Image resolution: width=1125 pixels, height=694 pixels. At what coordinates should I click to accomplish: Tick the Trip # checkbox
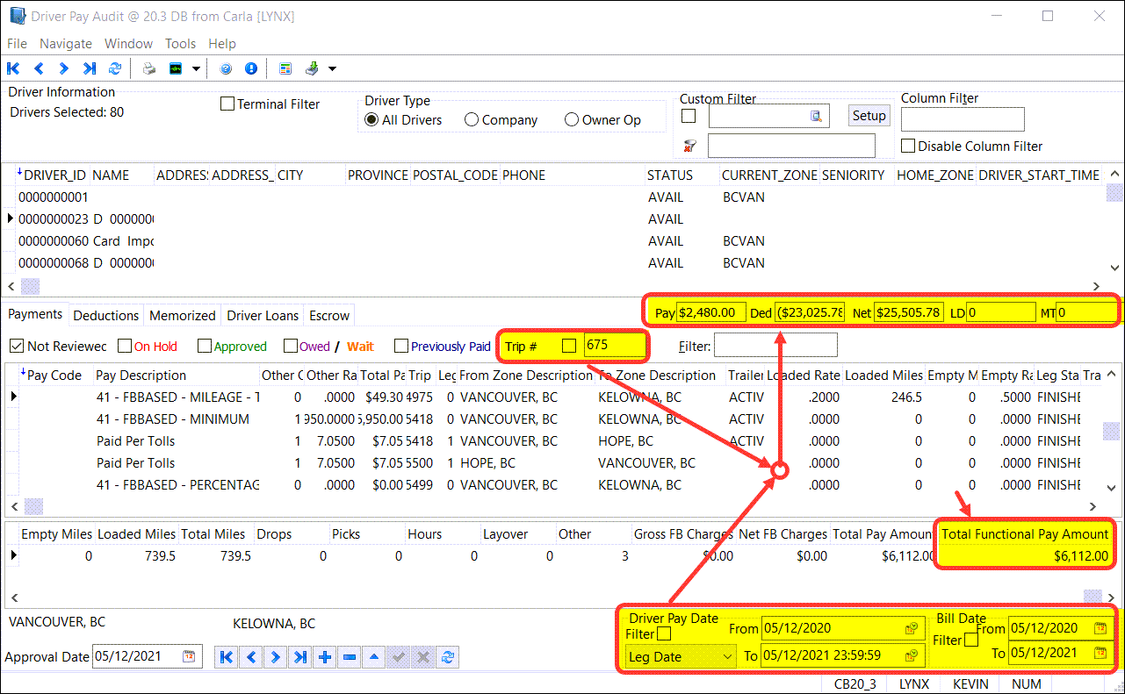(569, 346)
